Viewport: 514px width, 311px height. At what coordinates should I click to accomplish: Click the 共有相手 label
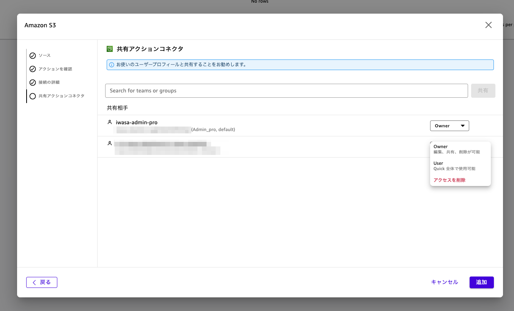pos(117,108)
